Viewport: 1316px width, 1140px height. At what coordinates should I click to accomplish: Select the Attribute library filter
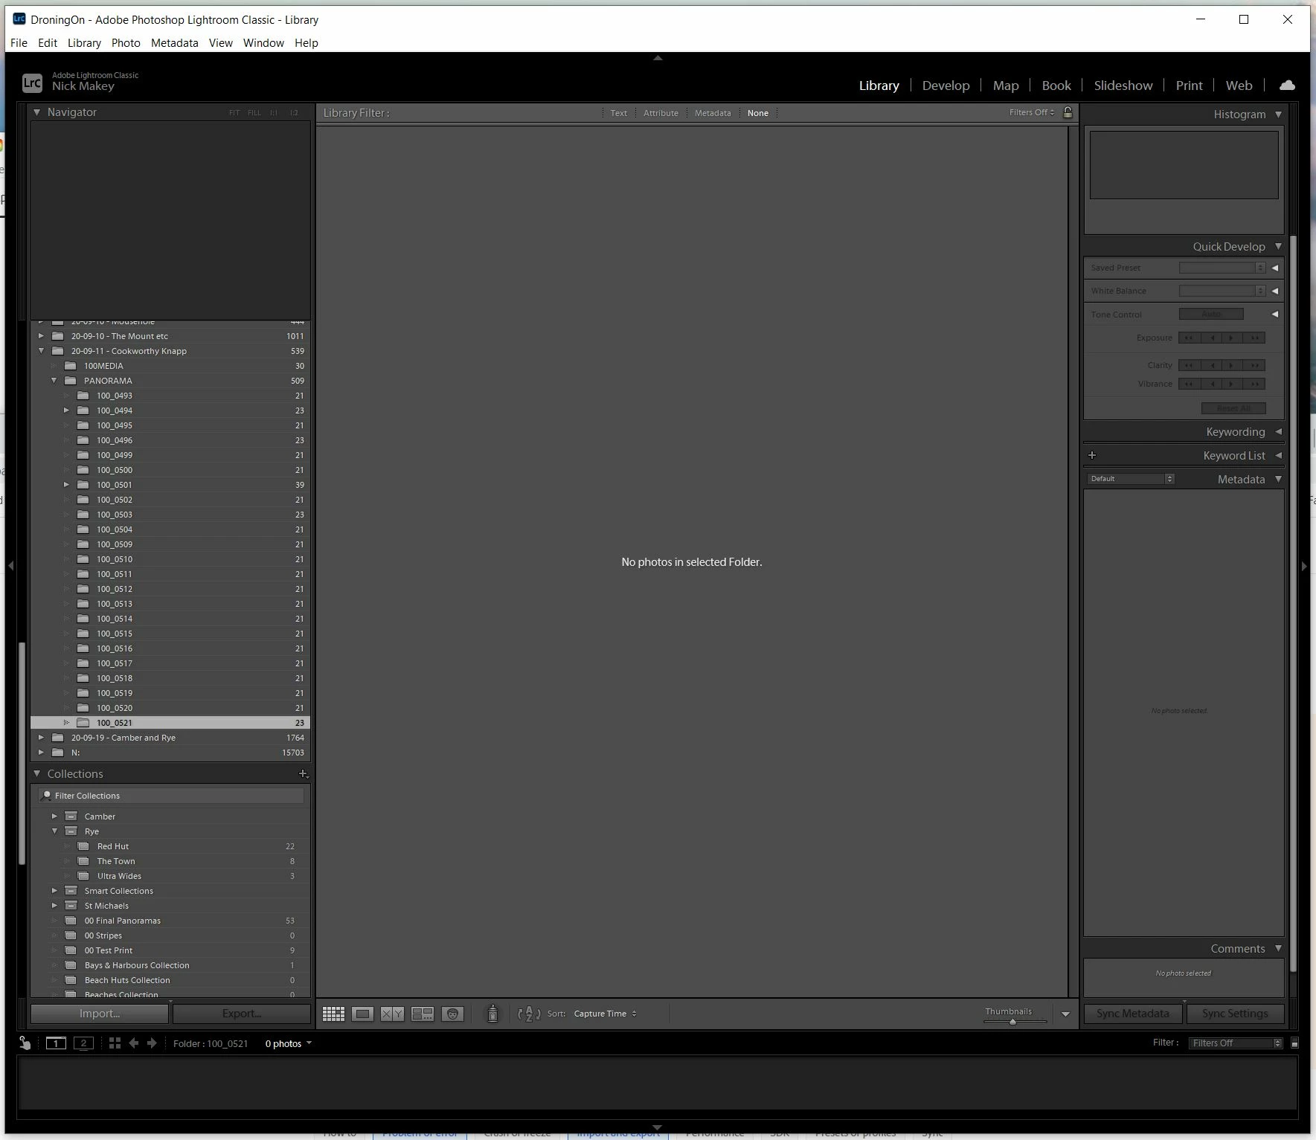(661, 113)
